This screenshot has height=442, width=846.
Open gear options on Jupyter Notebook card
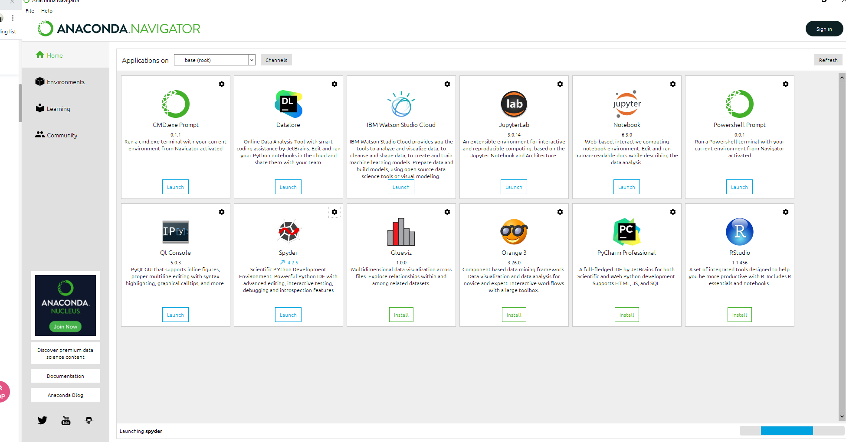[673, 84]
